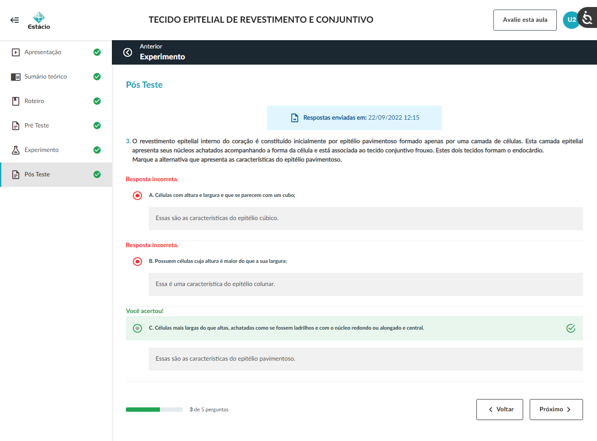Click the U2 user avatar
The image size is (597, 441).
tap(571, 20)
